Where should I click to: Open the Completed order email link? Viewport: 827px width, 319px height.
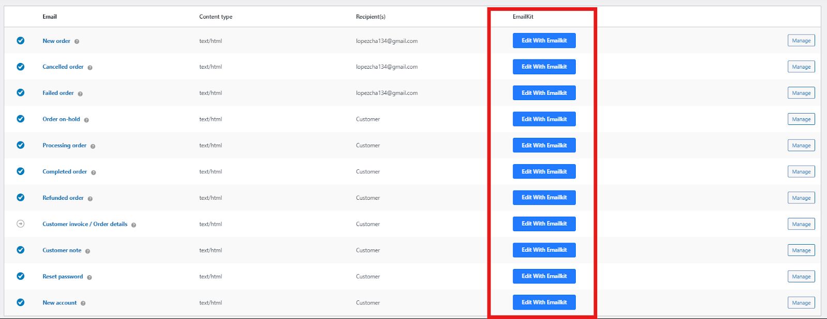click(x=65, y=171)
